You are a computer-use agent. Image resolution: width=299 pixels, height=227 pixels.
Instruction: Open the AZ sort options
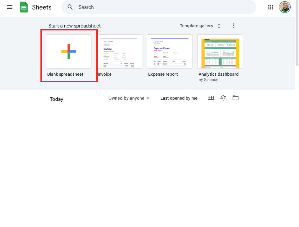[223, 98]
